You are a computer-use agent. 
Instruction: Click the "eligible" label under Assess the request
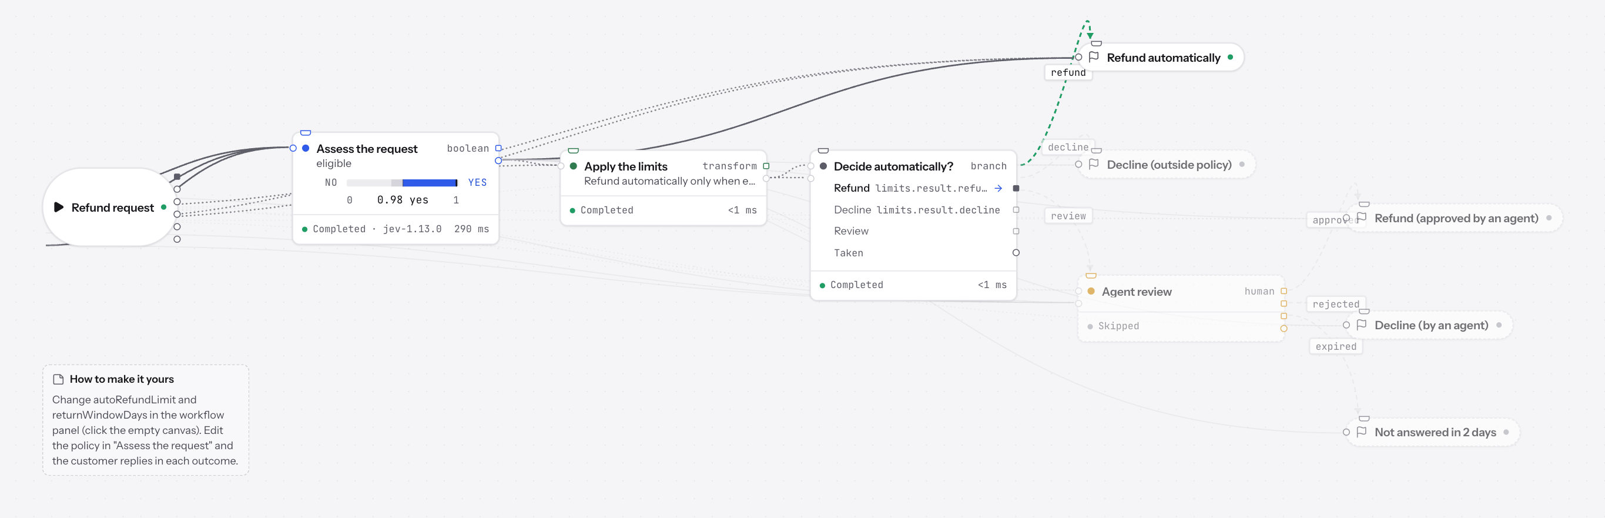(x=333, y=163)
